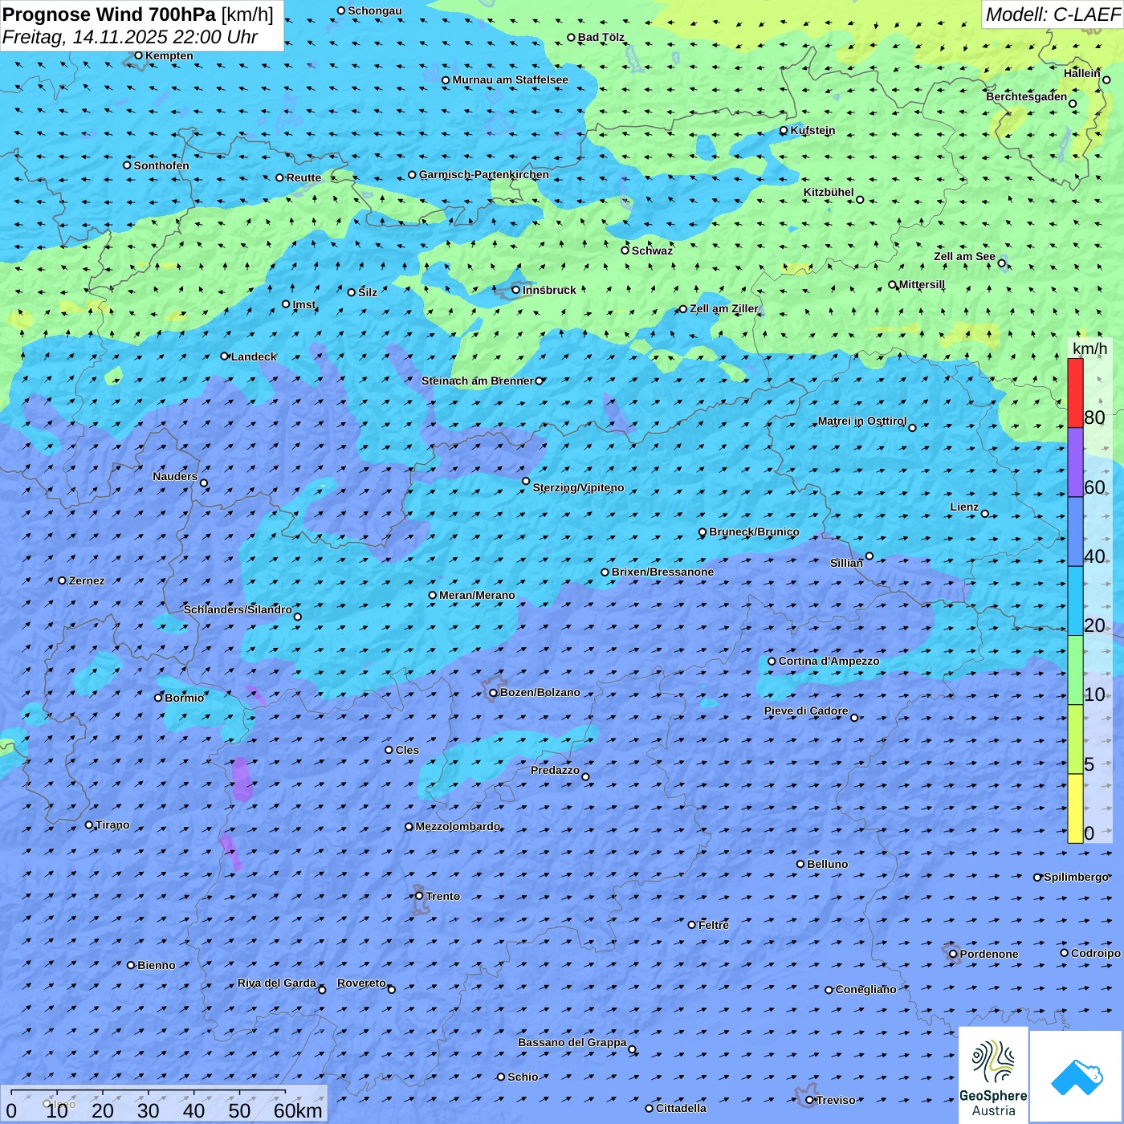Image resolution: width=1124 pixels, height=1124 pixels.
Task: Click the Lienz city label
Action: (964, 507)
